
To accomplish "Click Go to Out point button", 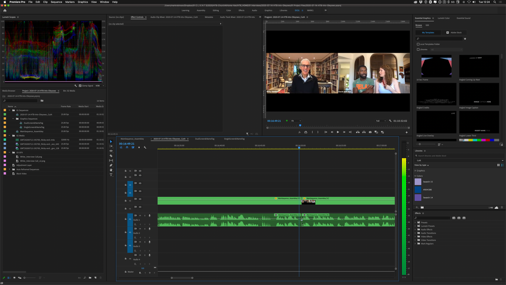I will (x=350, y=132).
